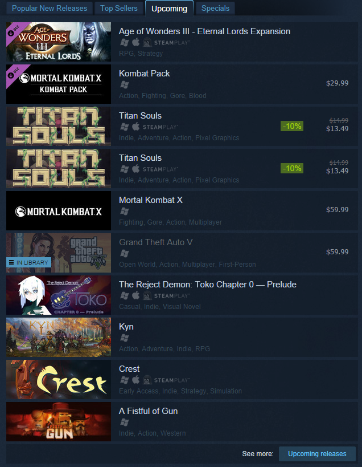The image size is (362, 467).
Task: Click the Upcoming releases button
Action: click(x=317, y=453)
